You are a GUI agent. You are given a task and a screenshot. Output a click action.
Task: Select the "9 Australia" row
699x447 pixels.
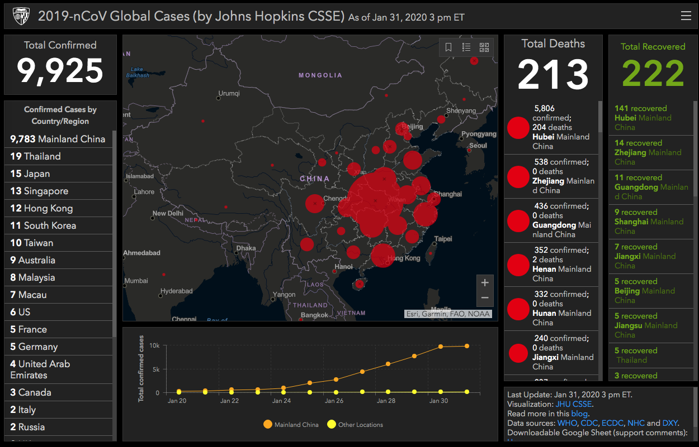coord(58,260)
